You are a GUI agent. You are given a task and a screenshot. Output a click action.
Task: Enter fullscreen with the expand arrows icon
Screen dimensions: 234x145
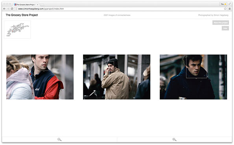tap(230, 4)
